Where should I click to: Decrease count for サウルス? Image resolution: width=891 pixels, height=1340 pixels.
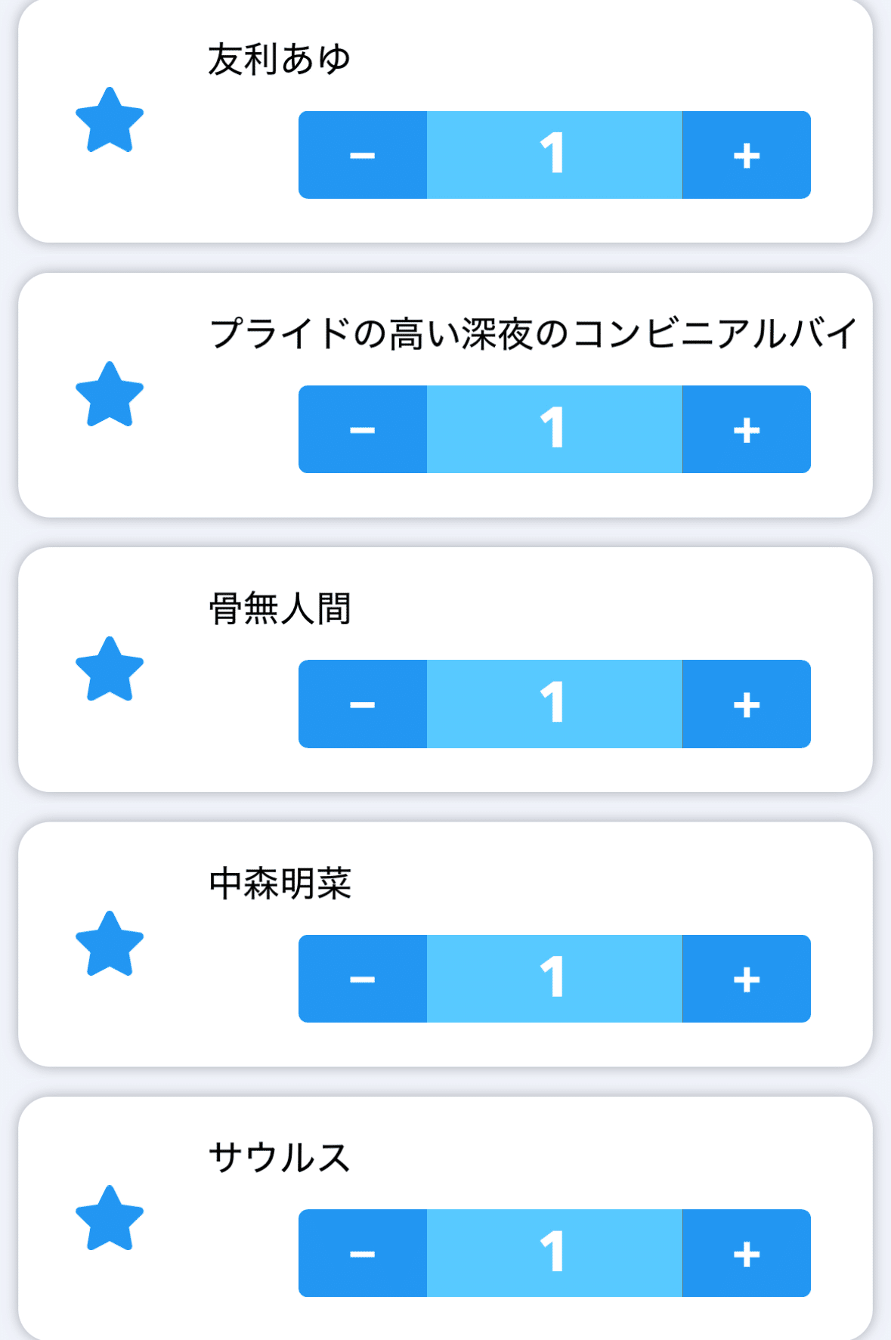(x=363, y=1253)
